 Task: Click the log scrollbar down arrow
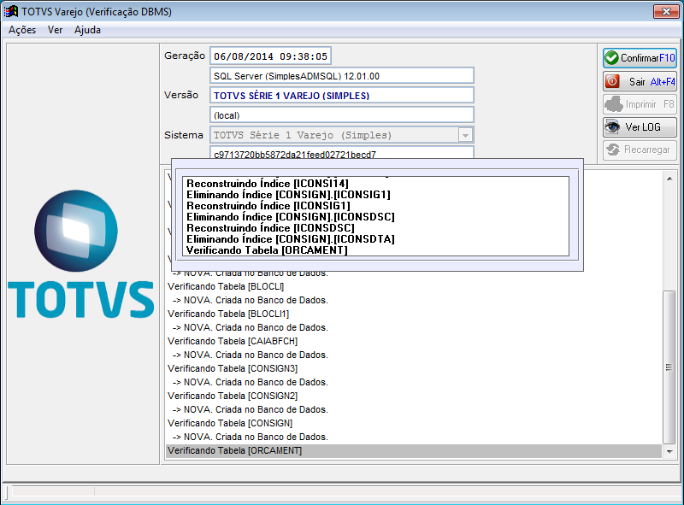[x=669, y=452]
